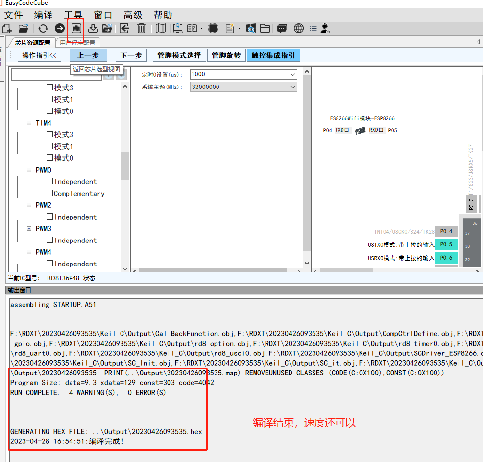The width and height of the screenshot is (483, 462).
Task: Switch to 用户程序配置 tab
Action: coord(77,43)
